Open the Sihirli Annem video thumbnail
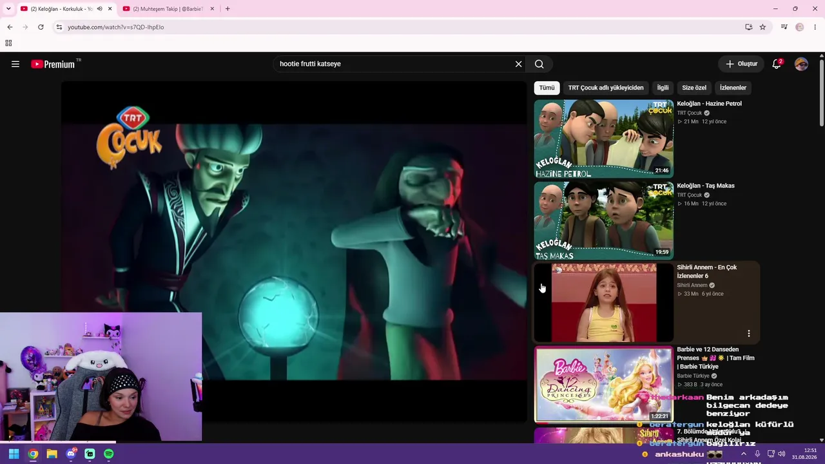 click(604, 302)
